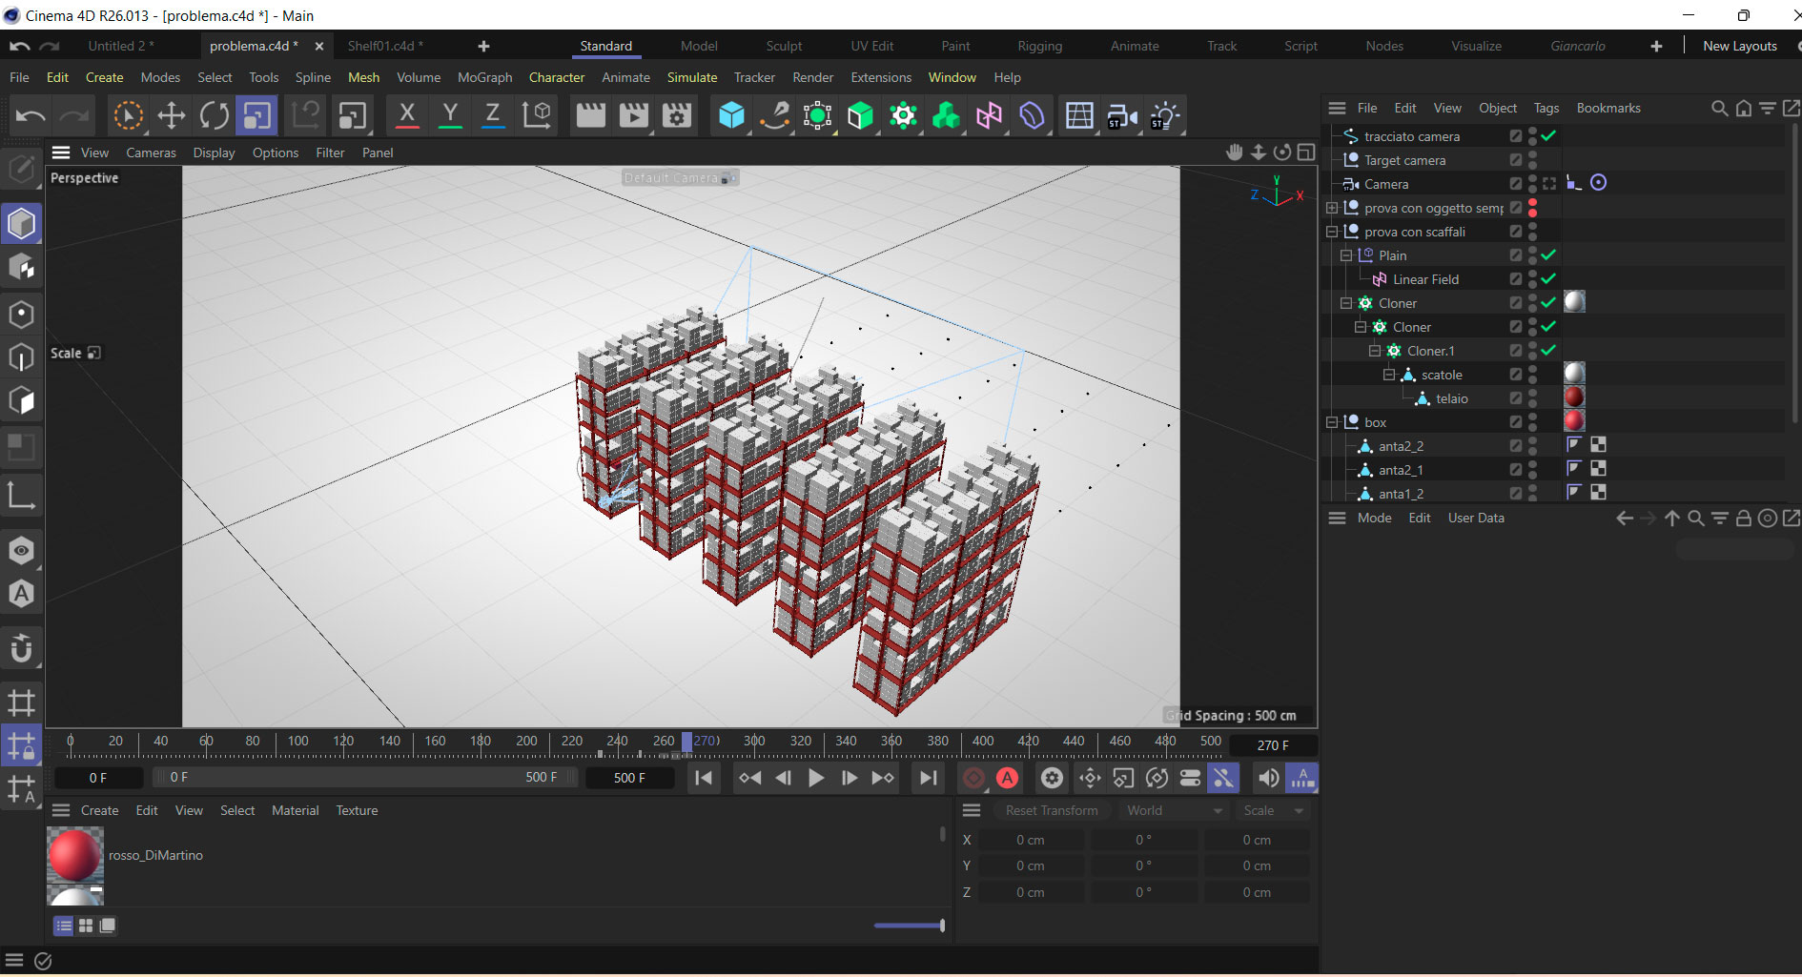The height and width of the screenshot is (977, 1802).
Task: Select the Live Selection tool
Action: point(128,116)
